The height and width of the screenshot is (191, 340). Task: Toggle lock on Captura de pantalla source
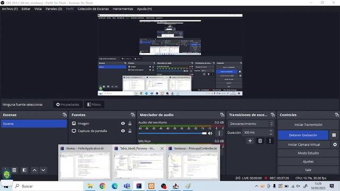pos(130,131)
